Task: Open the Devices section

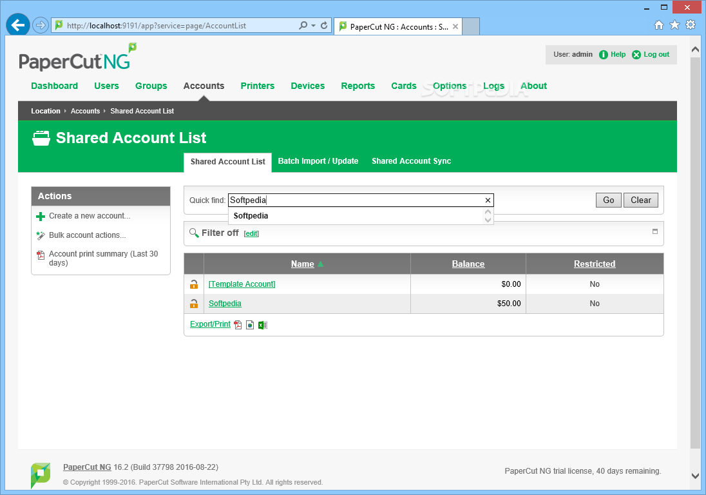Action: click(x=307, y=86)
